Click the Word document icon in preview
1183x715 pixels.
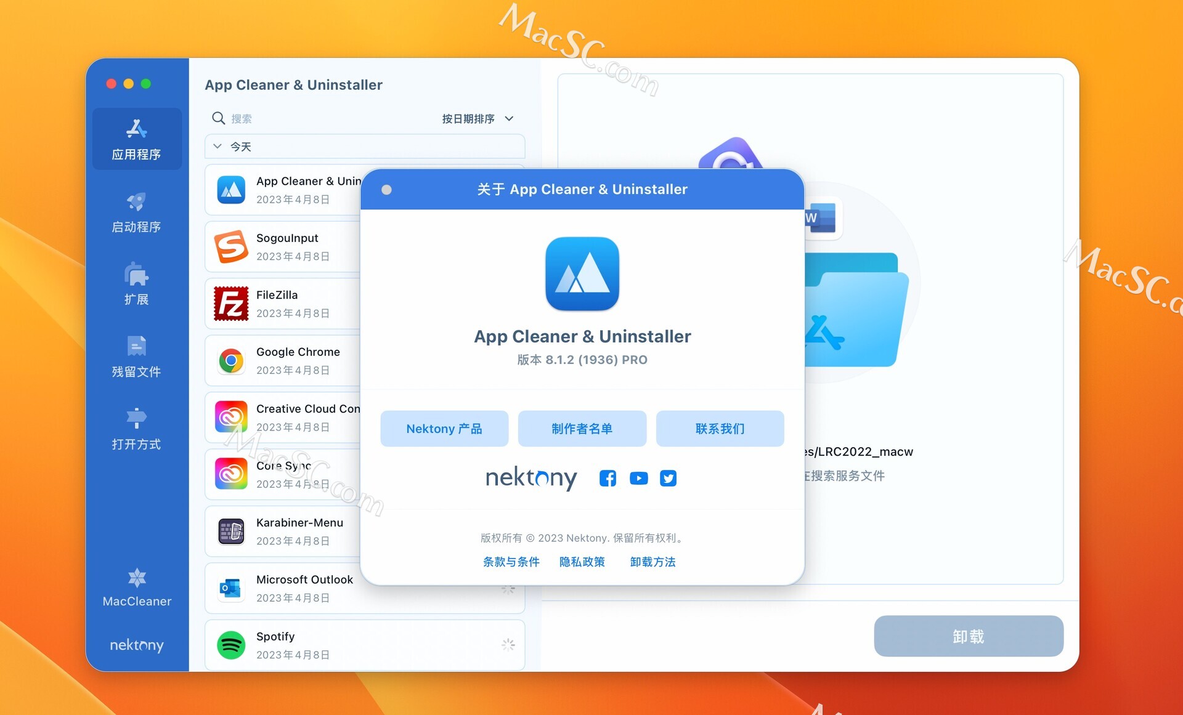point(823,218)
